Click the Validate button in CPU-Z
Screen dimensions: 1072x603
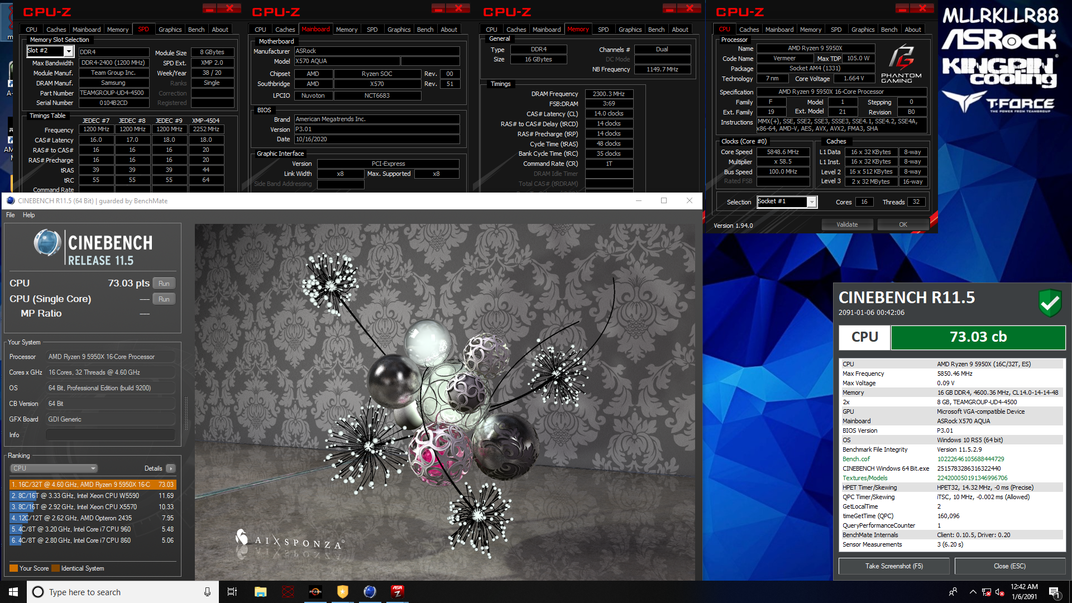(847, 224)
